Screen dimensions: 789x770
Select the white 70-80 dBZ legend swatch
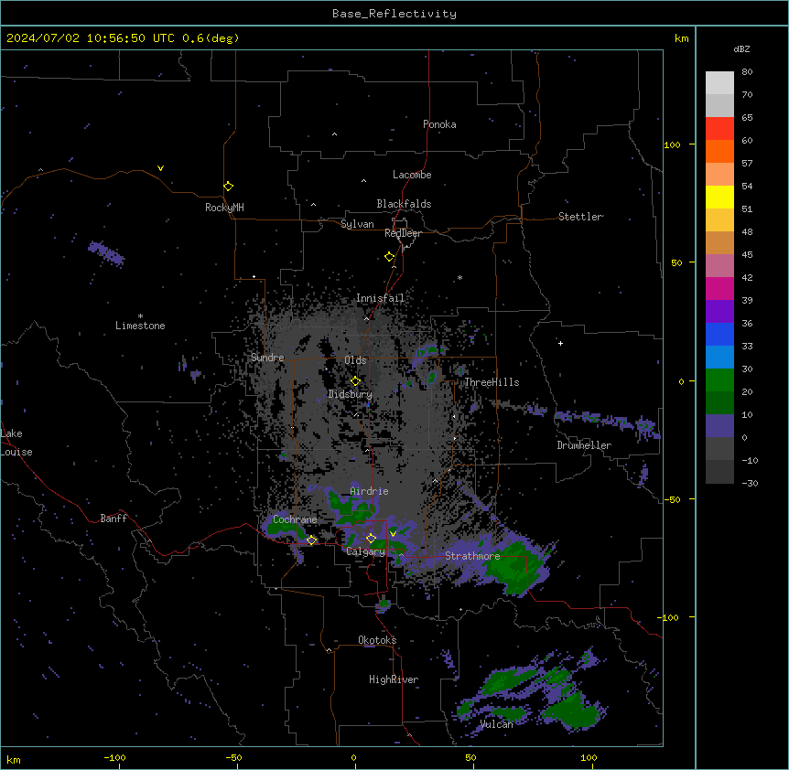coord(719,83)
